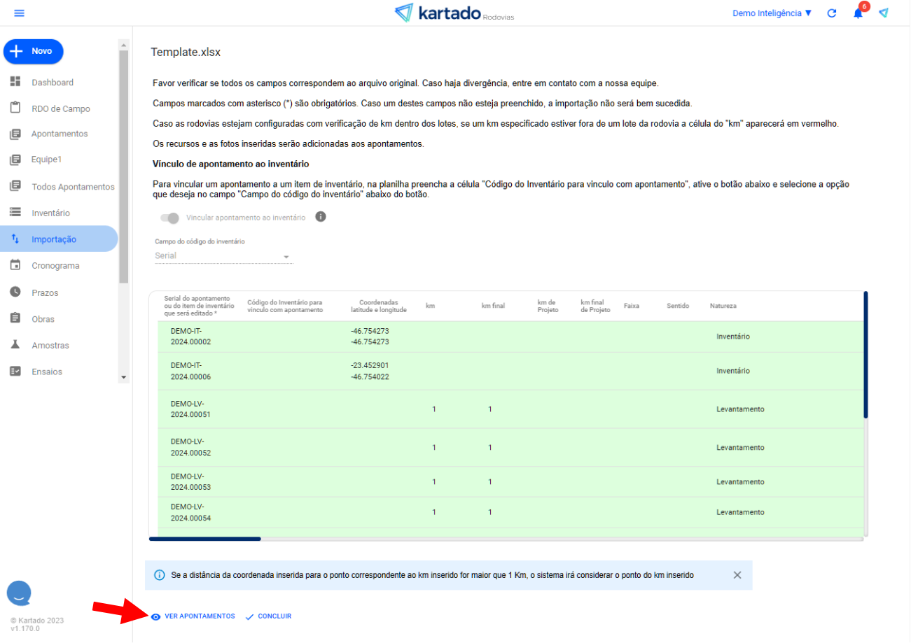
Task: Expand the Demo Inteligência account dropdown
Action: pos(772,13)
